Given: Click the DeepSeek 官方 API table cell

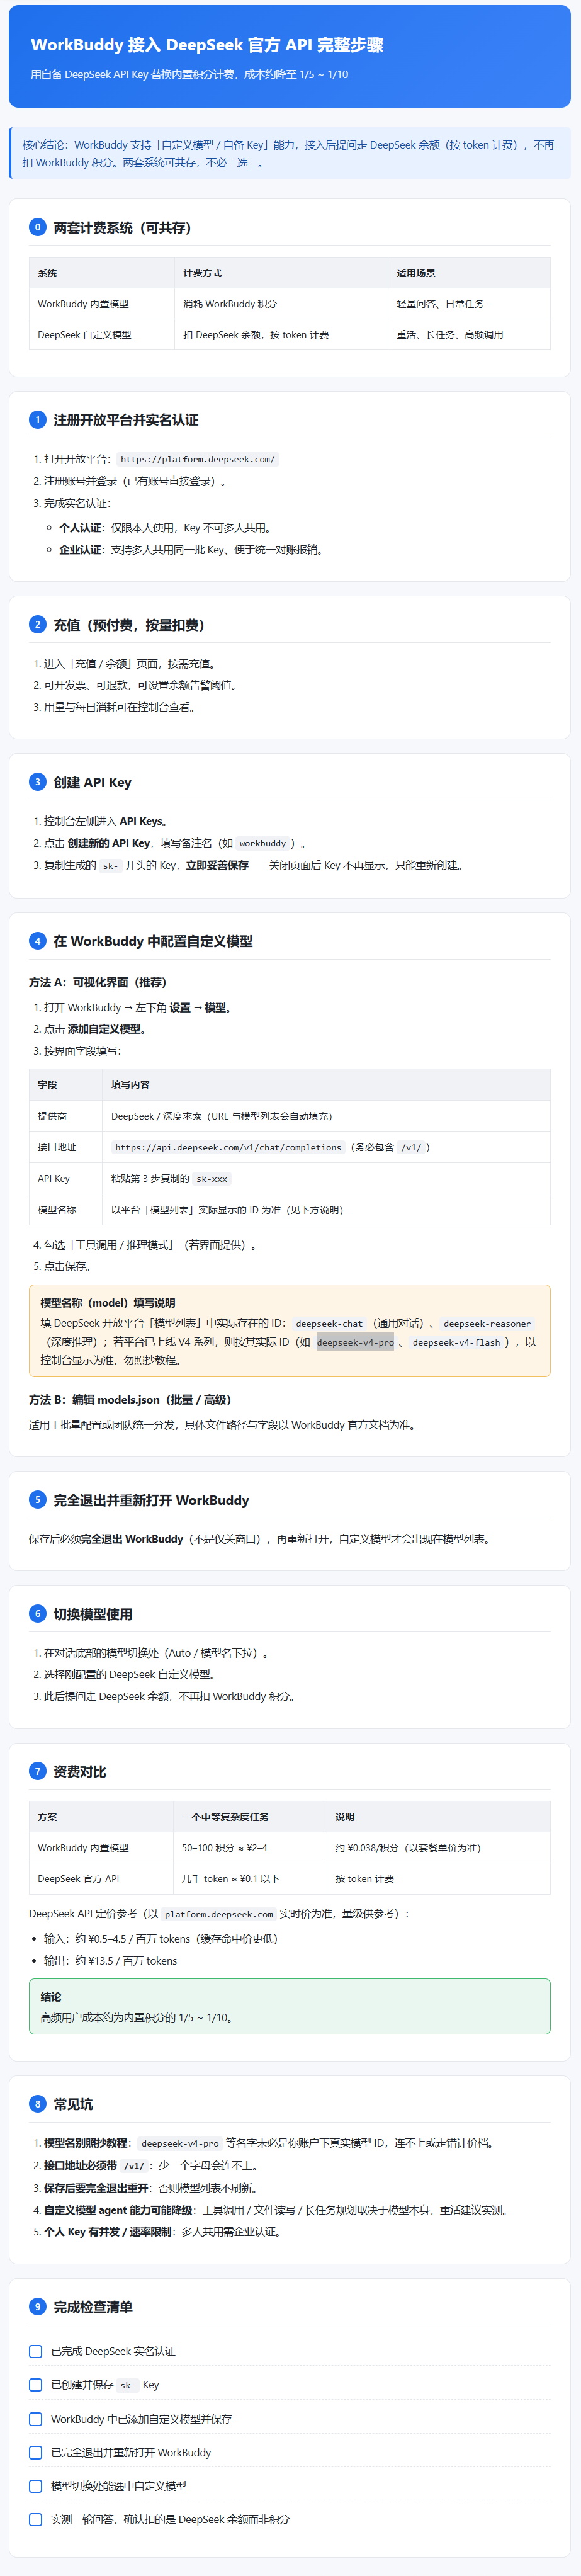Looking at the screenshot, I should [x=102, y=1878].
